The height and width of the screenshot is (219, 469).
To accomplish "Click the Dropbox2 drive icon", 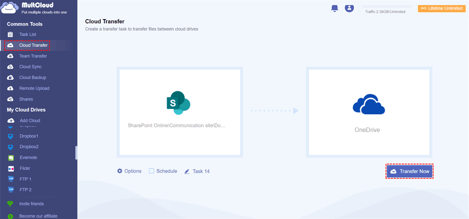I will pos(11,147).
